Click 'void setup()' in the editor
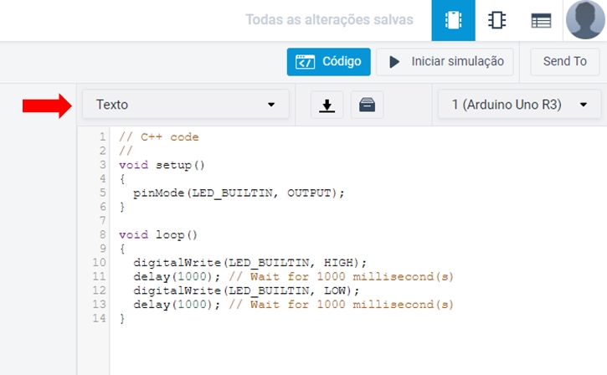Viewport: 607px width, 375px height. [162, 165]
